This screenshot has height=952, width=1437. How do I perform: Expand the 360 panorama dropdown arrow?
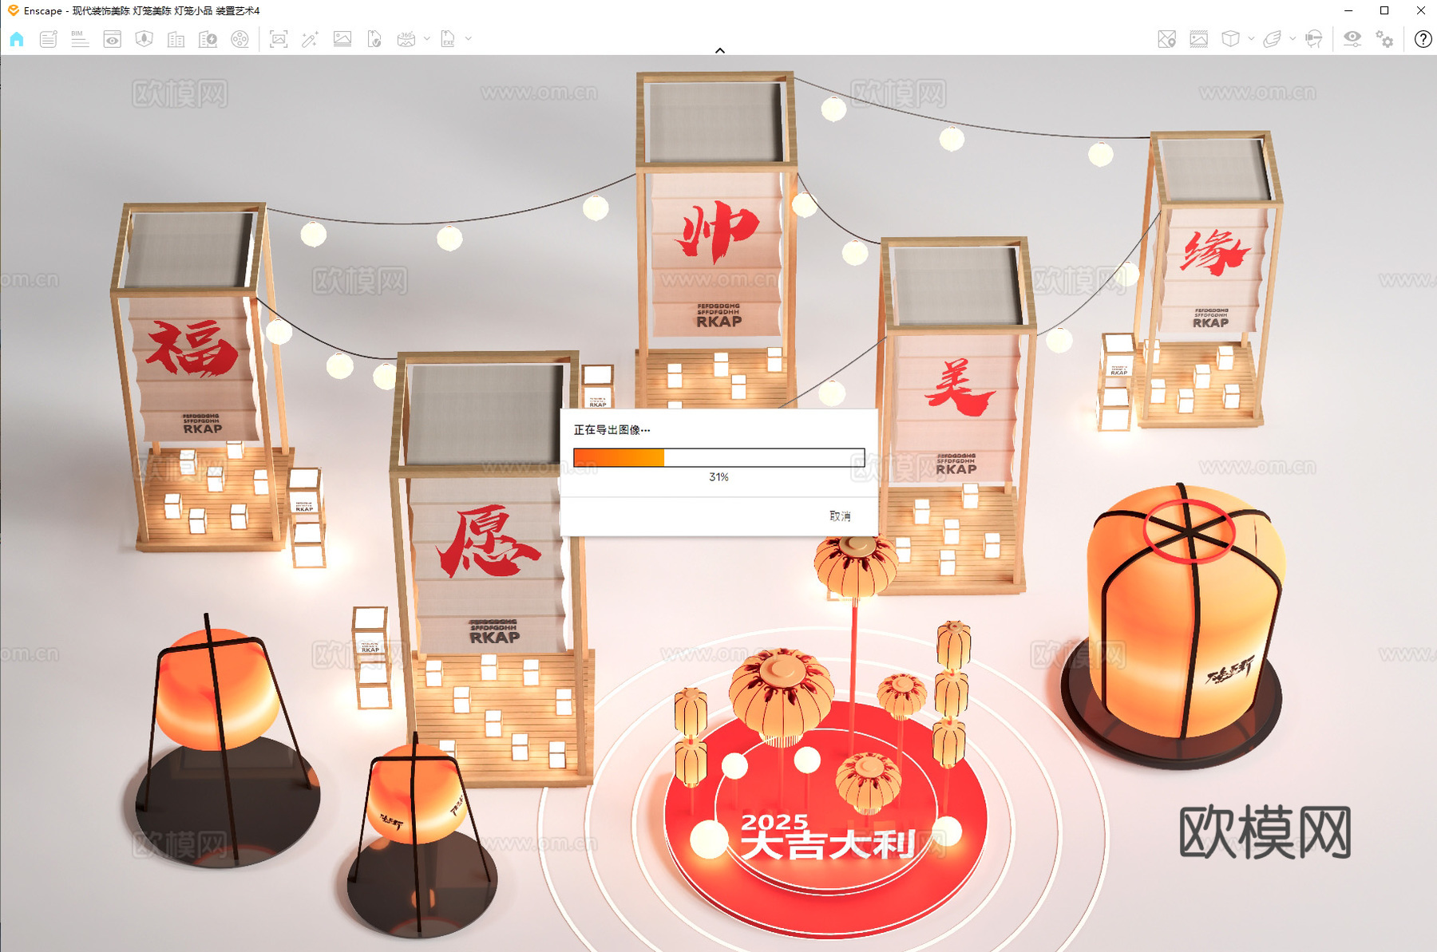427,38
